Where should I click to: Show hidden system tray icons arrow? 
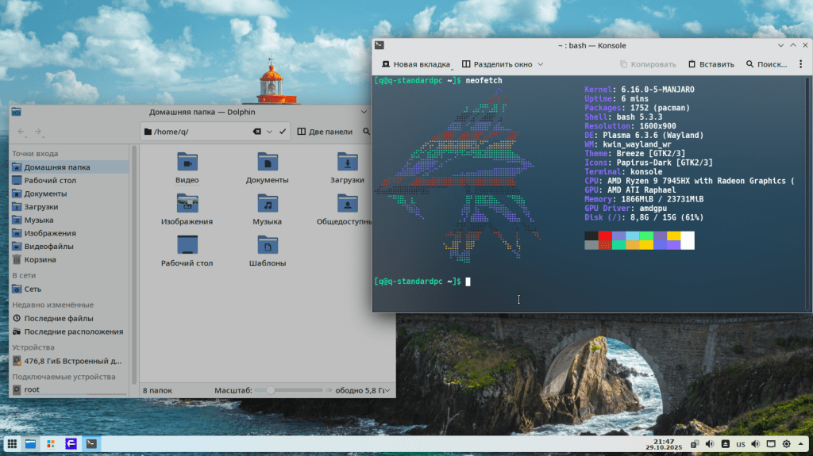pyautogui.click(x=802, y=443)
